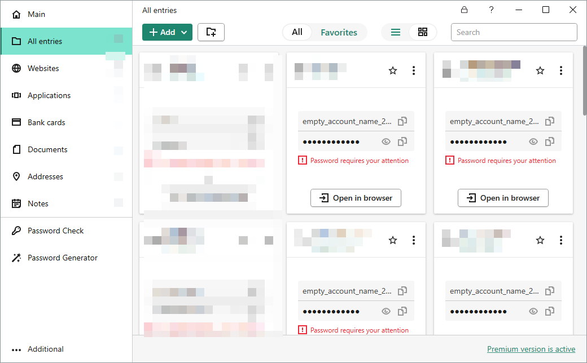Reveal password on the top-right card
The image size is (587, 363).
533,141
